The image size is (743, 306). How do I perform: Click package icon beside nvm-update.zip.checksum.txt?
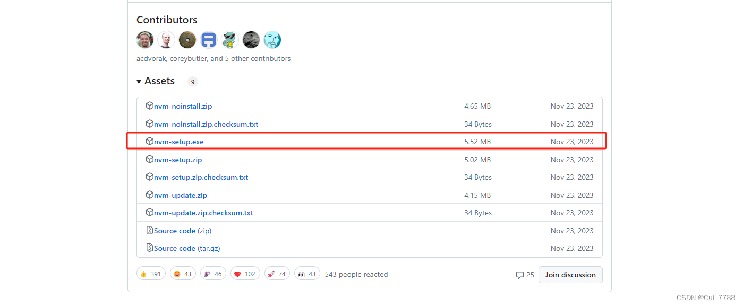[150, 213]
